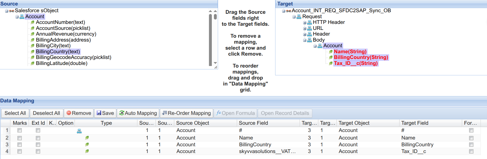This screenshot has width=487, height=159.
Task: Tick the Marks checkbox in mapping row 1
Action: 19,130
